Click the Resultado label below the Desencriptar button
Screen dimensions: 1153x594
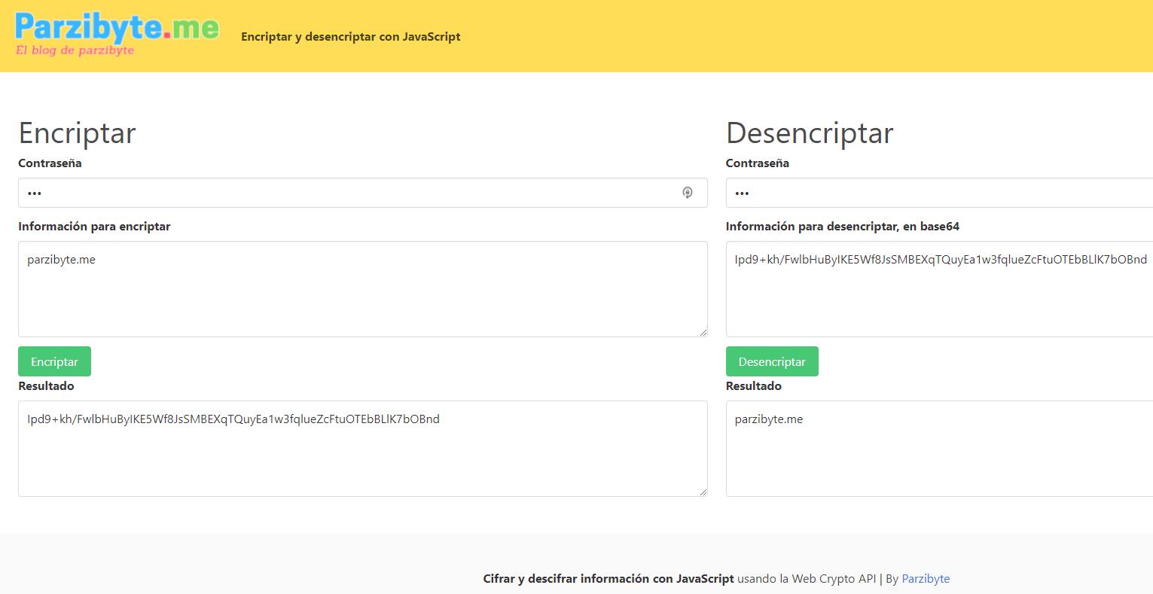753,386
